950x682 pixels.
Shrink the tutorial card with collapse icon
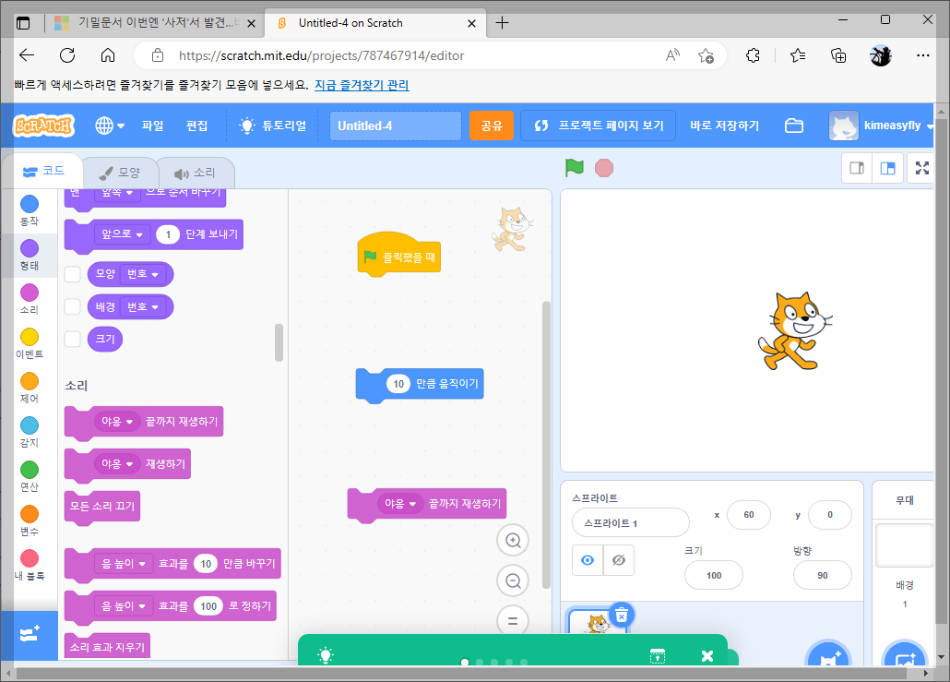pyautogui.click(x=658, y=656)
